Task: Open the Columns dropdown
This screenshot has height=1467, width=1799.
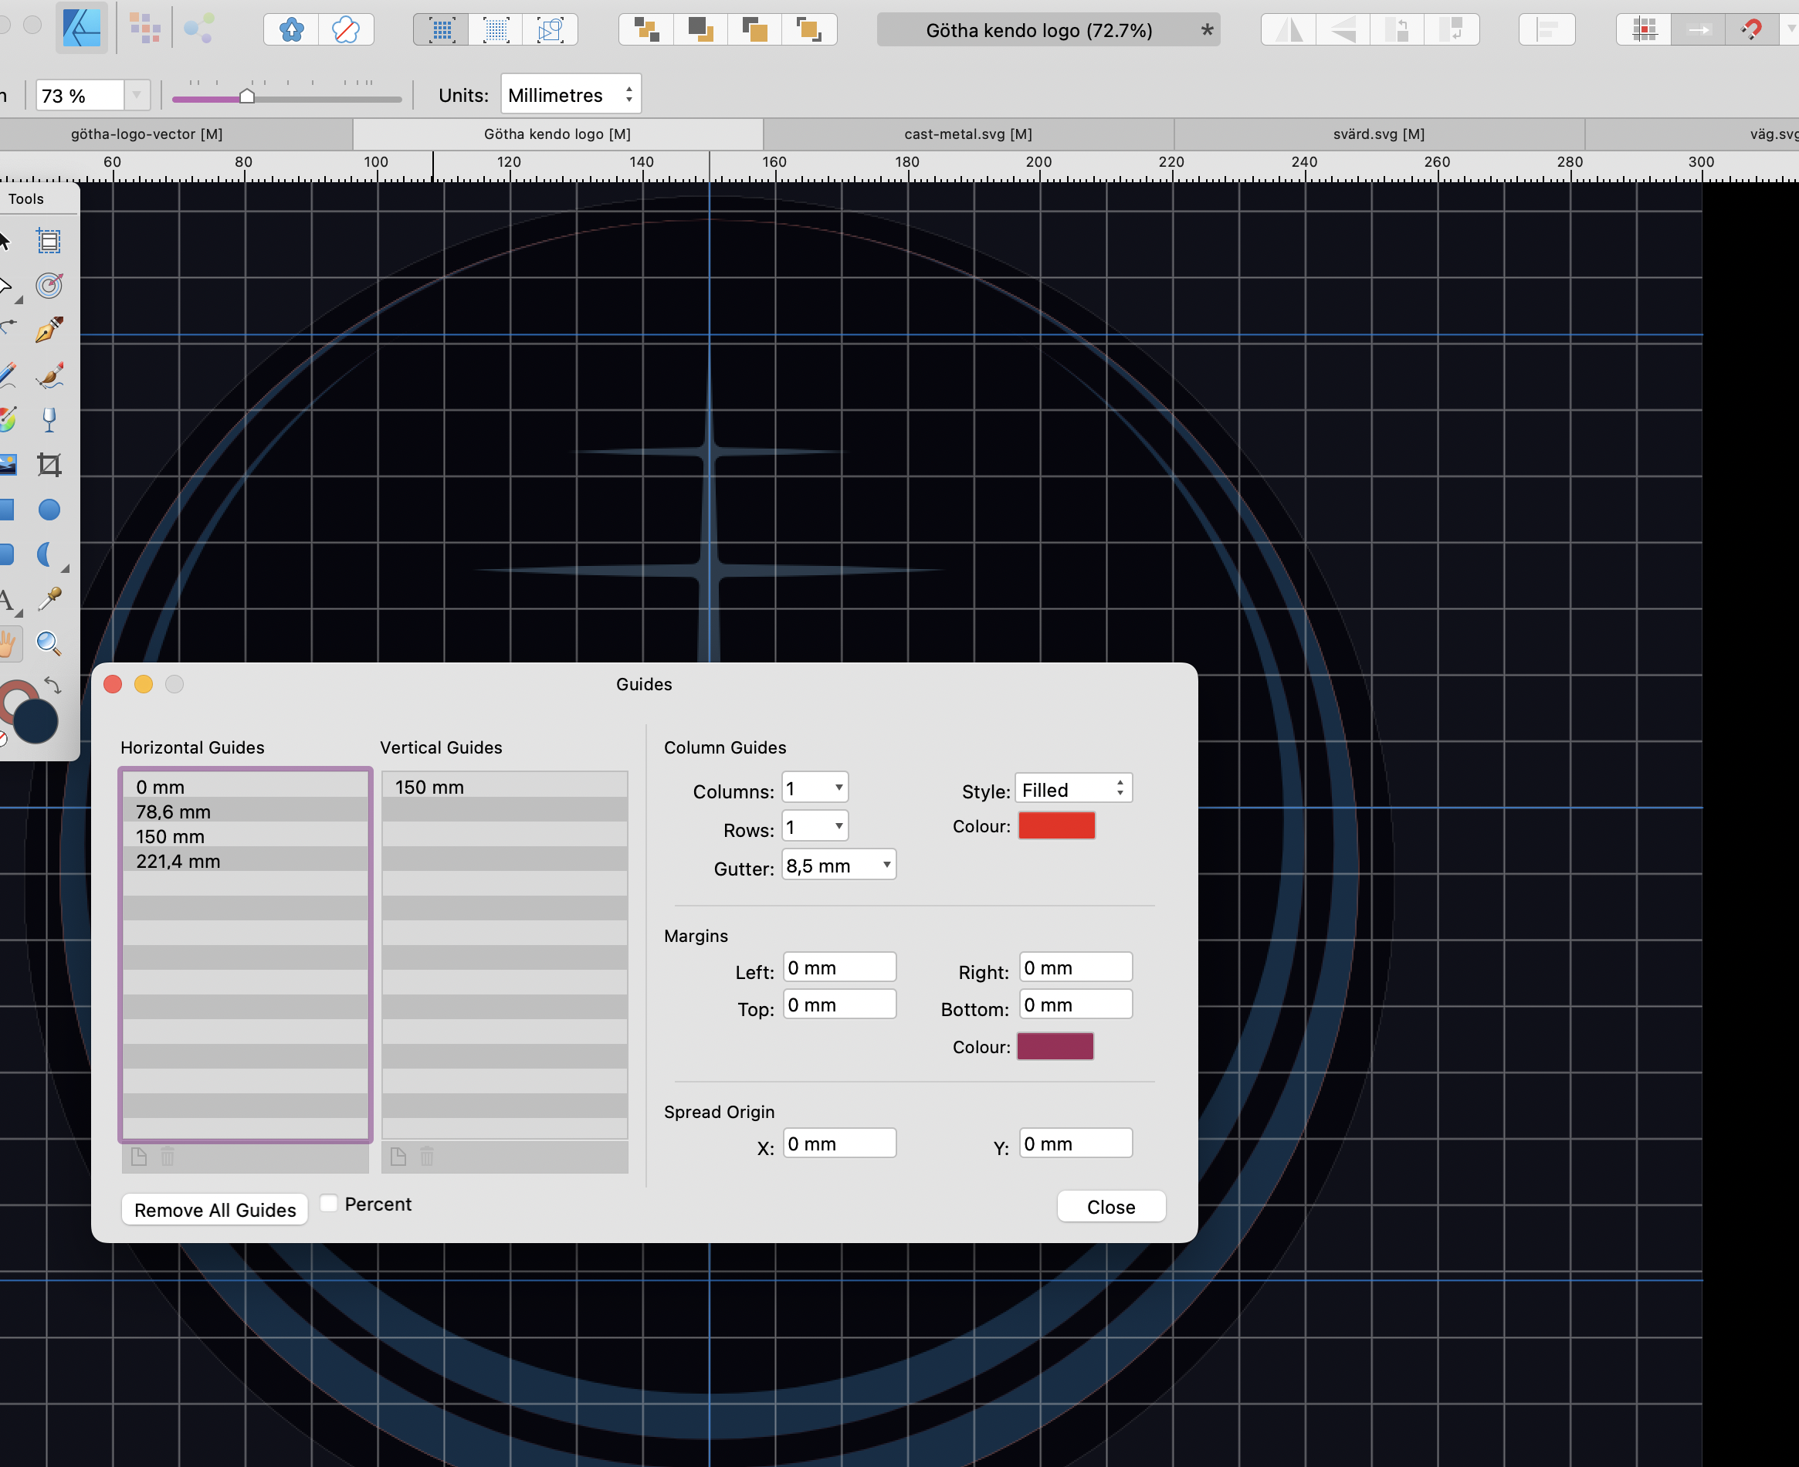Action: [x=815, y=788]
